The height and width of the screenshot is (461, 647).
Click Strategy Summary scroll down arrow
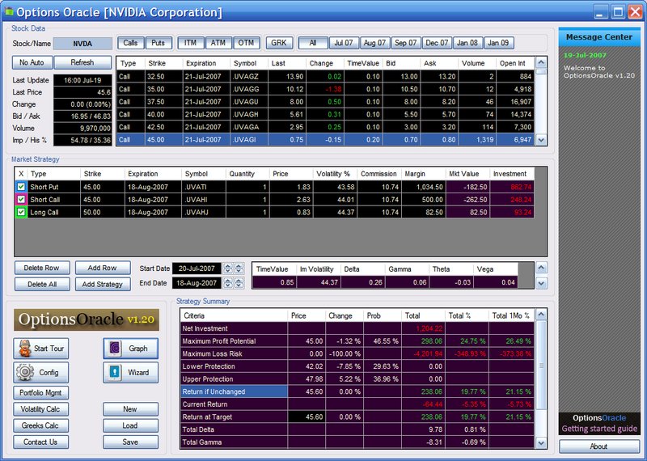tap(541, 443)
